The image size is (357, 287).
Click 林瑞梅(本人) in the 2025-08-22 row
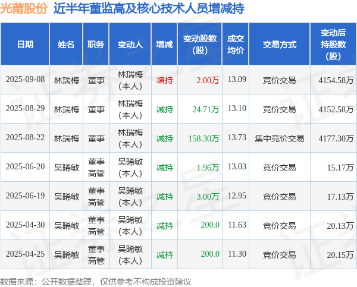(x=130, y=138)
